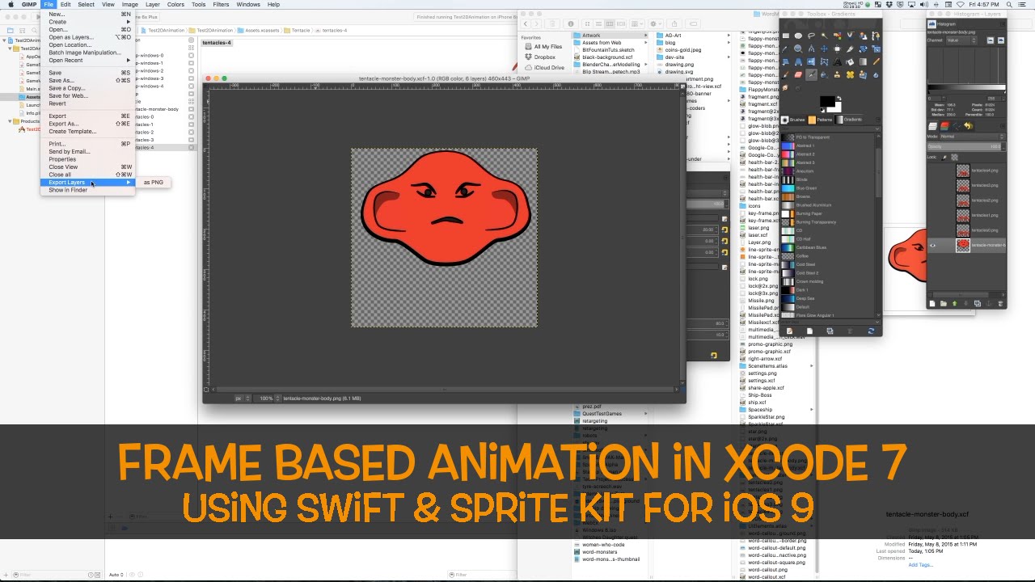Viewport: 1035px width, 582px height.
Task: Select the Crop tool in Toolbox
Action: click(850, 48)
